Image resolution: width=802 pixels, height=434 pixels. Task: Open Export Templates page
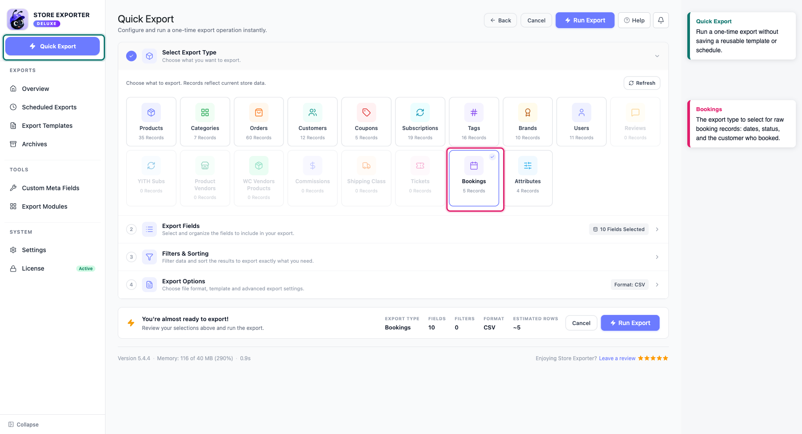(x=53, y=126)
